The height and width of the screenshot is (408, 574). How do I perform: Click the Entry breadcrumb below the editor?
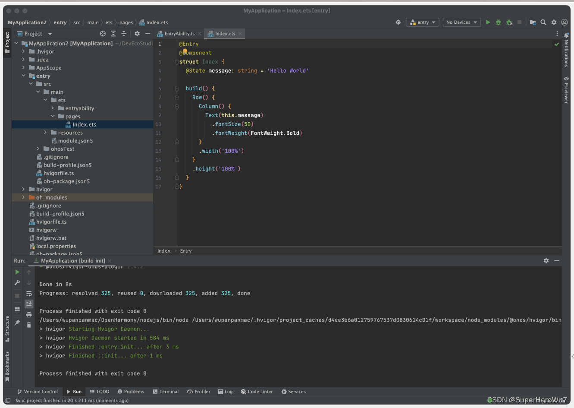point(186,251)
